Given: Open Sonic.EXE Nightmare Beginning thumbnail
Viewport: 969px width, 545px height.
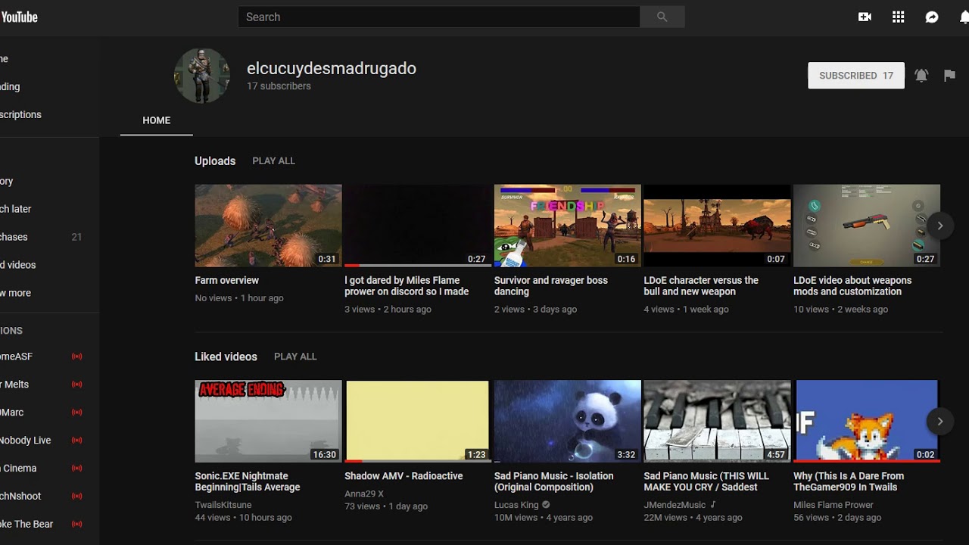Looking at the screenshot, I should pos(268,422).
